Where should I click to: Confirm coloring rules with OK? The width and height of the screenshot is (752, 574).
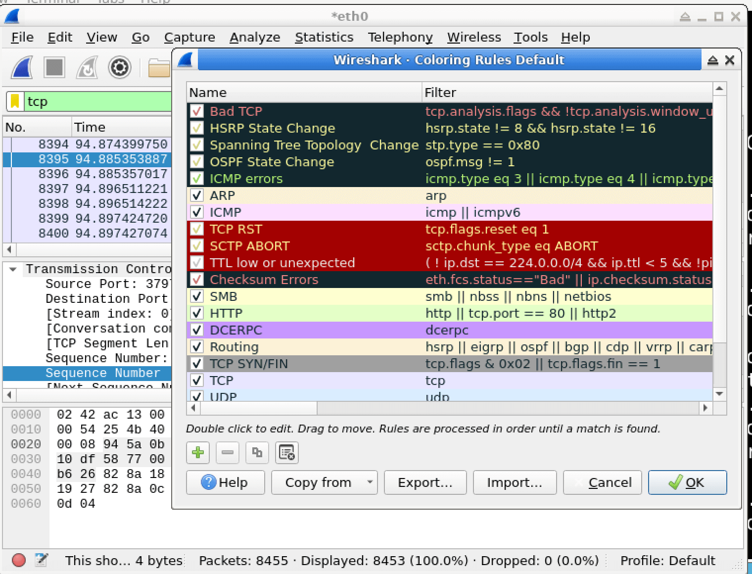688,482
